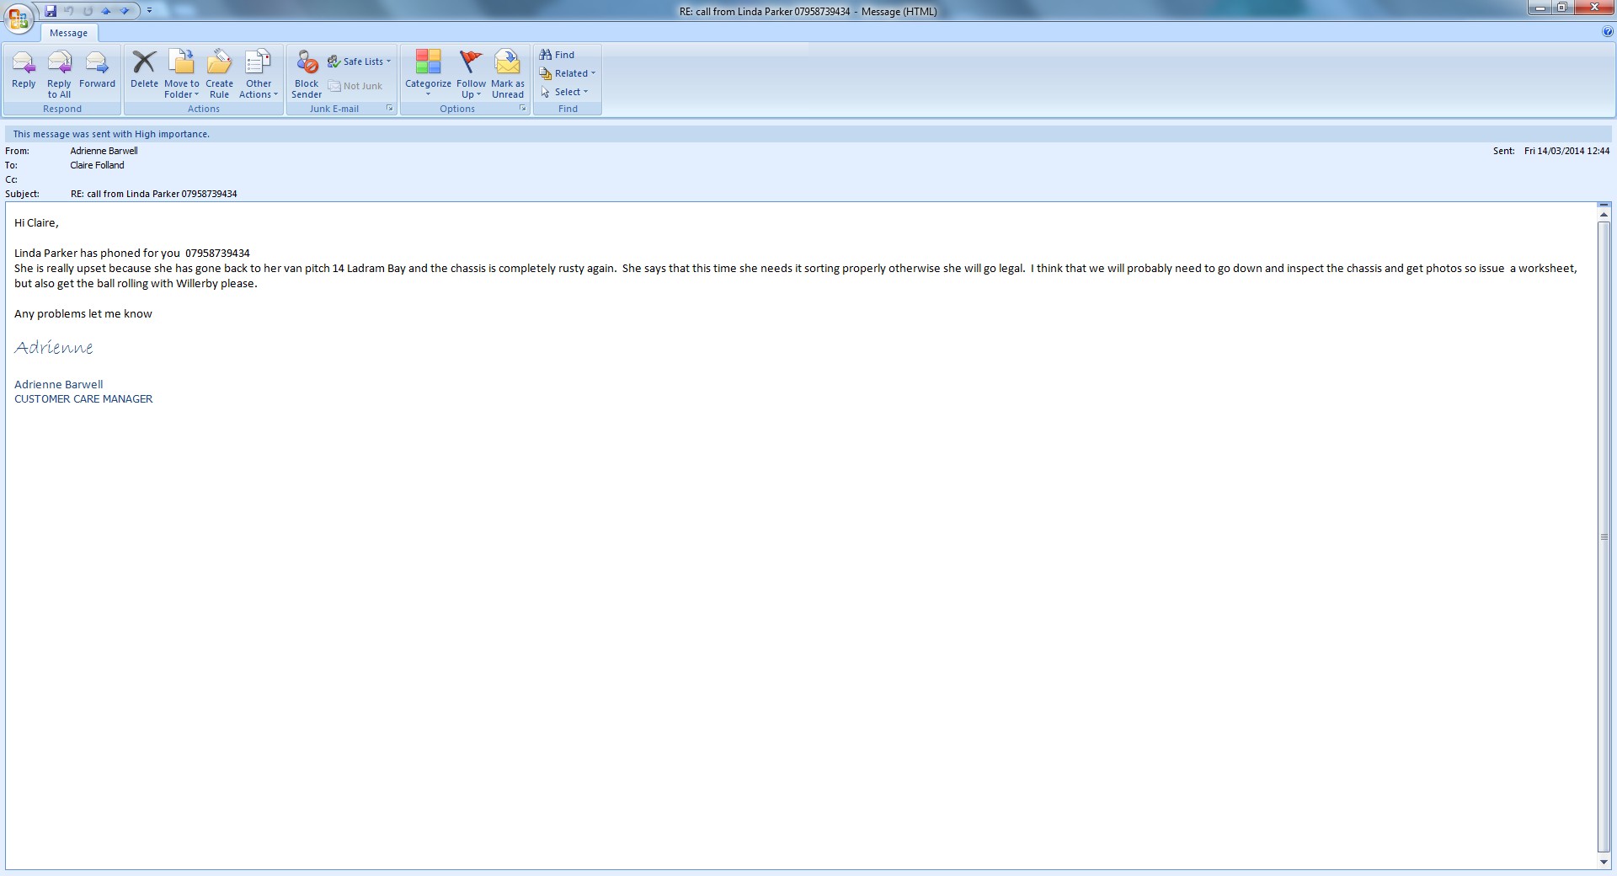Image resolution: width=1617 pixels, height=876 pixels.
Task: Click scrollbar up arrow in message body
Action: 1604,216
